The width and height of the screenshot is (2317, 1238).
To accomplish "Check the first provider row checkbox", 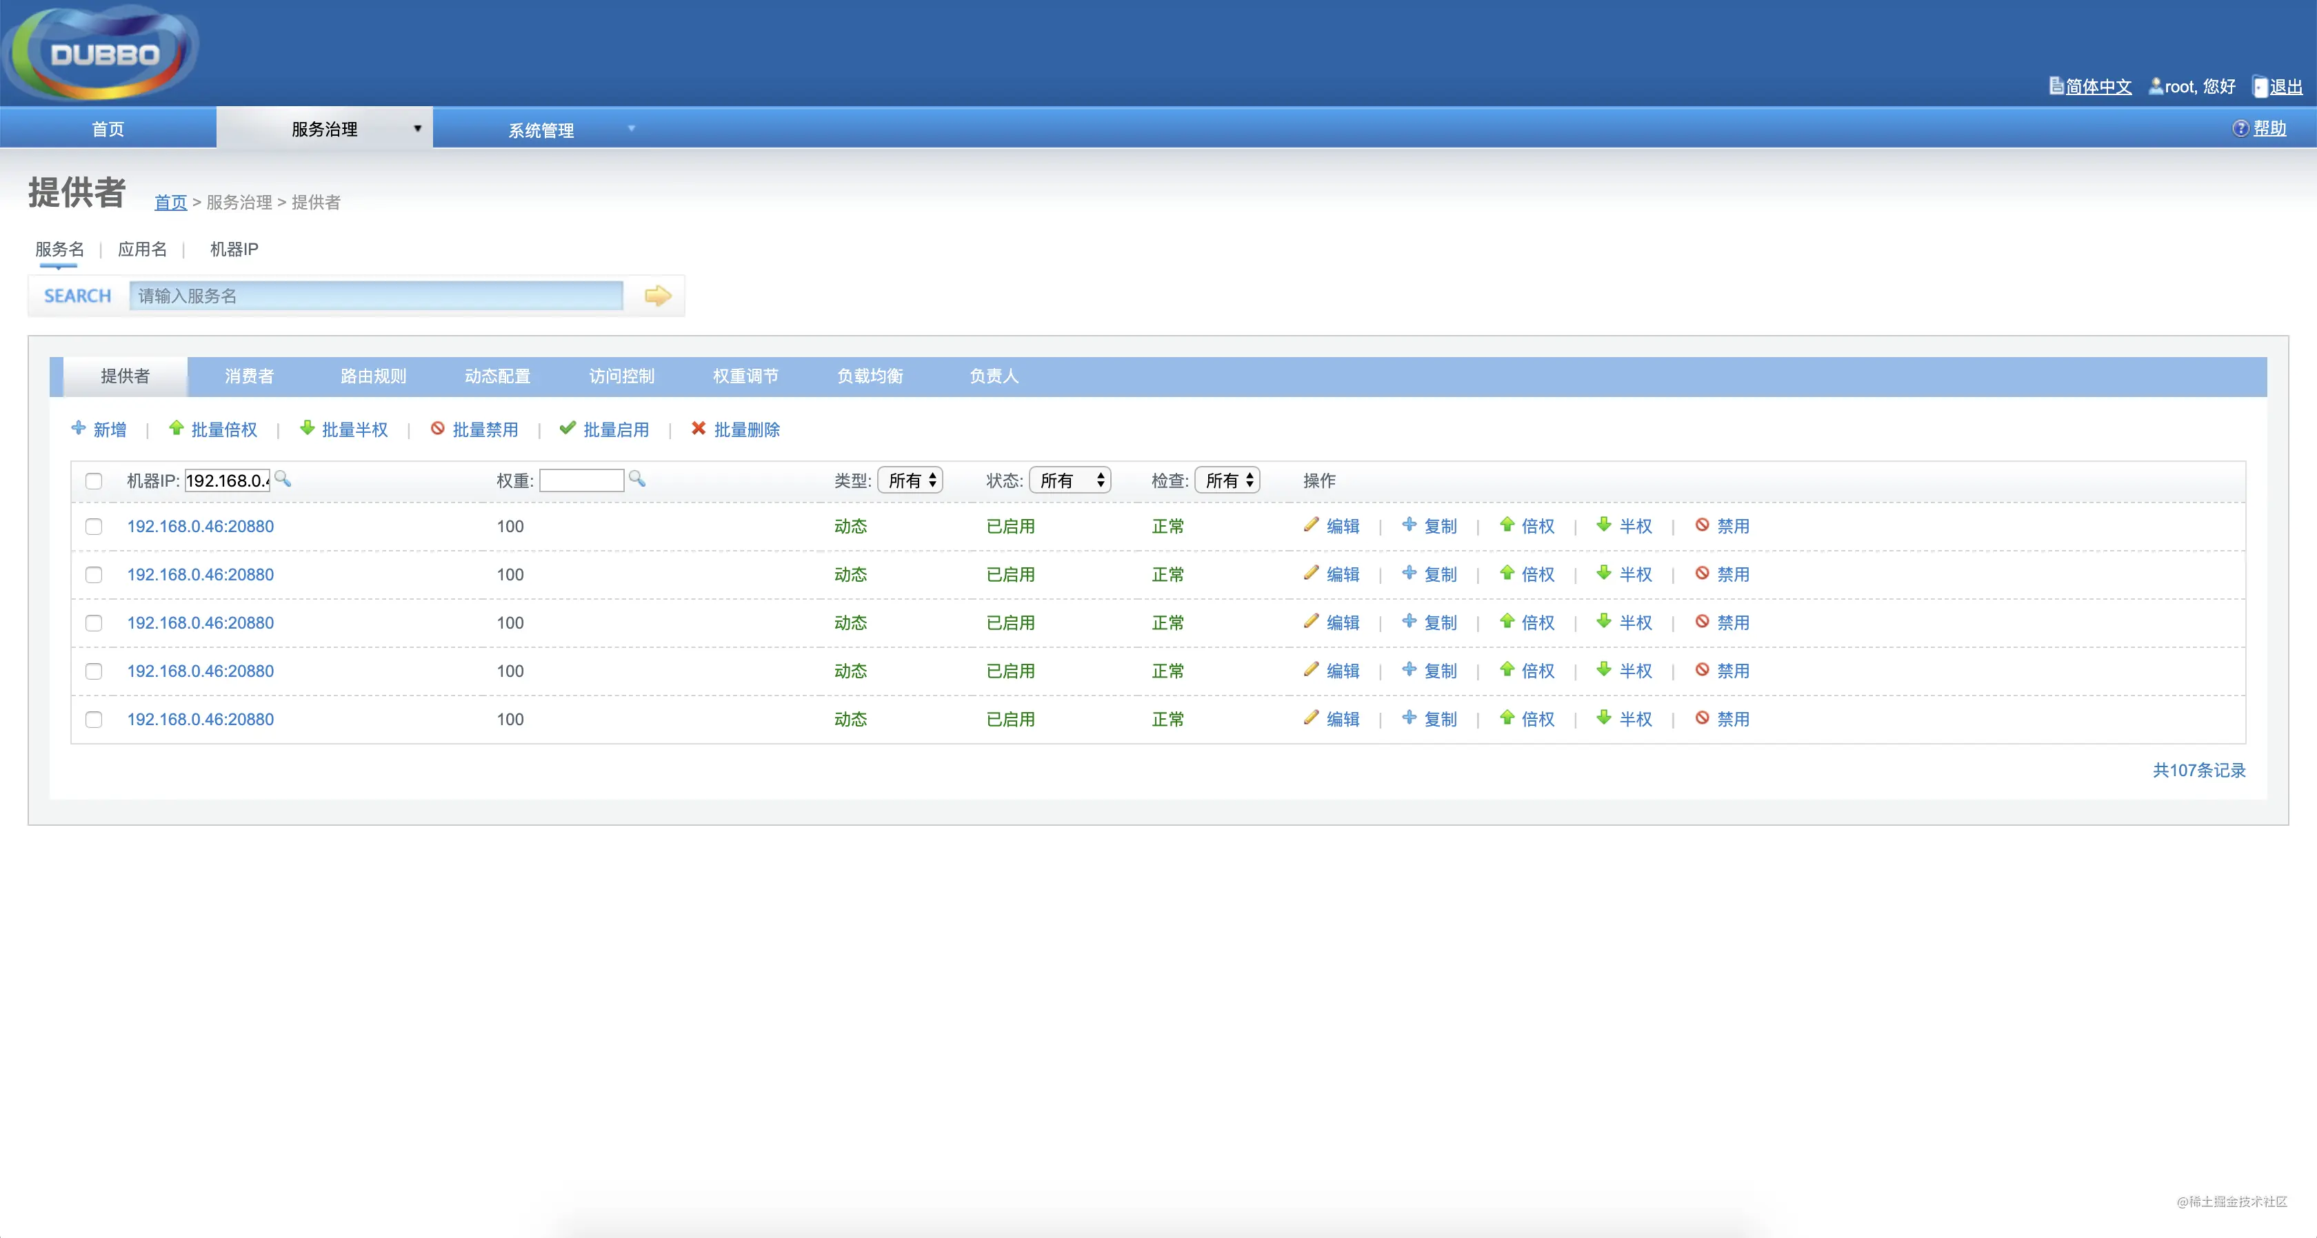I will pyautogui.click(x=94, y=527).
